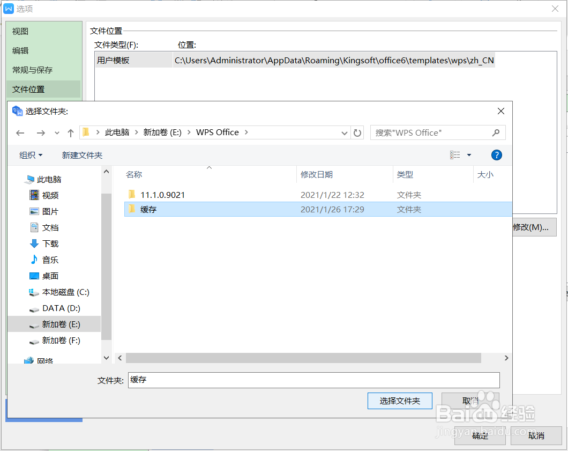Open 常规与保存 in Options sidebar

coord(33,70)
